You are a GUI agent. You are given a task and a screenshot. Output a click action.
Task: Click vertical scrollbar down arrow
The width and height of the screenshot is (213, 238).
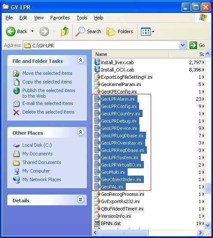[208, 225]
